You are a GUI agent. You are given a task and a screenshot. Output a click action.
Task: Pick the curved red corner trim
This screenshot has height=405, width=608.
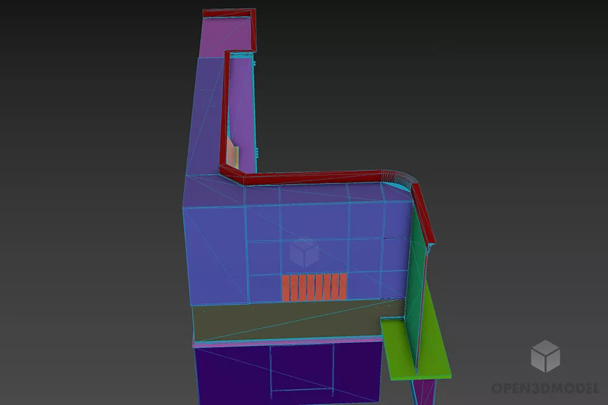(398, 177)
